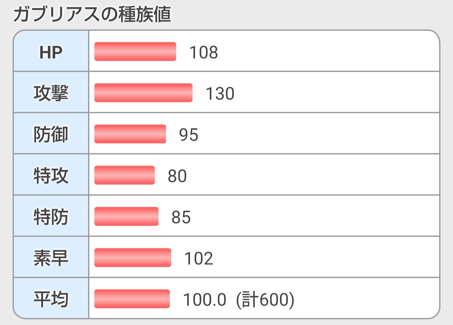Click the speed value 102
Screen dimensions: 453x325
199,258
